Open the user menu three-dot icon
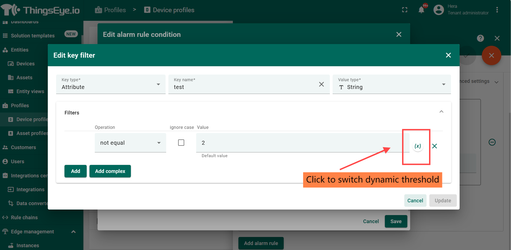This screenshot has height=250, width=511. click(x=497, y=10)
